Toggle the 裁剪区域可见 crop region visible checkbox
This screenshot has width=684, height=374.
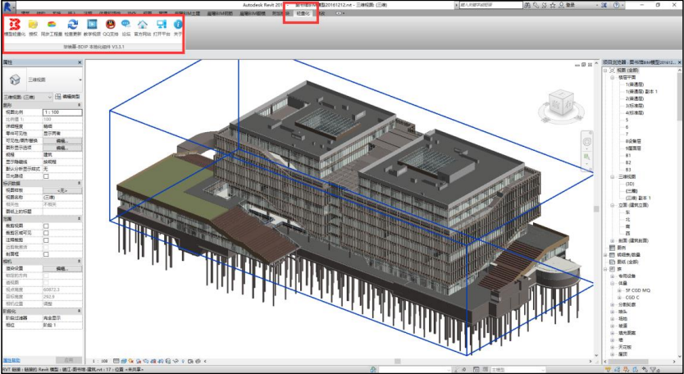[x=46, y=233]
